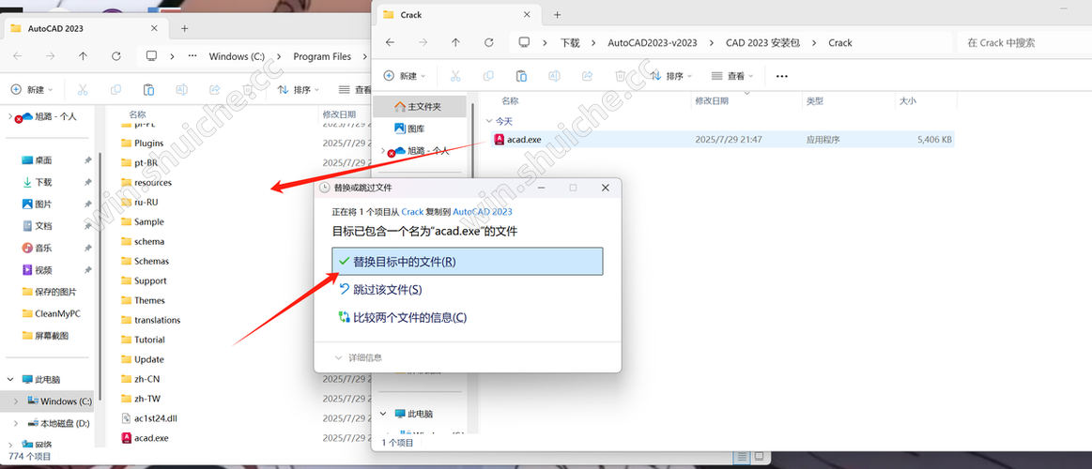Image resolution: width=1092 pixels, height=469 pixels.
Task: Go up one level in Crack window
Action: coord(455,42)
